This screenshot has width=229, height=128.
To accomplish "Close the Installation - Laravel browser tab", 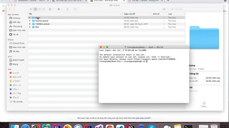I will pos(48,1).
